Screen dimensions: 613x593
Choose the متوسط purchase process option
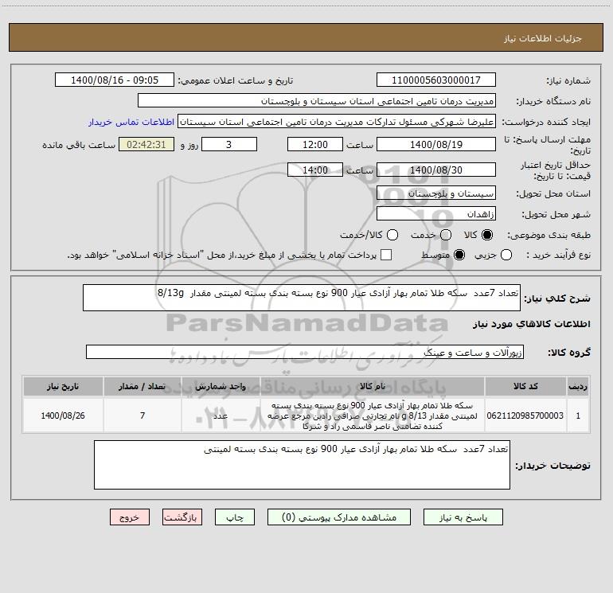point(459,255)
